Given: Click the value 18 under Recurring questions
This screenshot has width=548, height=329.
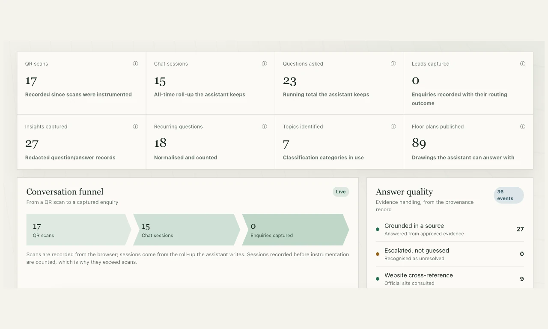Looking at the screenshot, I should (161, 143).
